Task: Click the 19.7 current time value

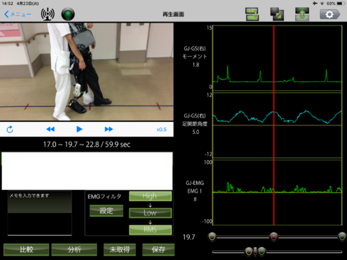Action: coord(189,237)
